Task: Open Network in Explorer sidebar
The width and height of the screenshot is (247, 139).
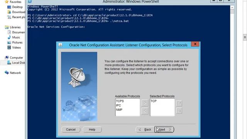Action: click(x=15, y=73)
